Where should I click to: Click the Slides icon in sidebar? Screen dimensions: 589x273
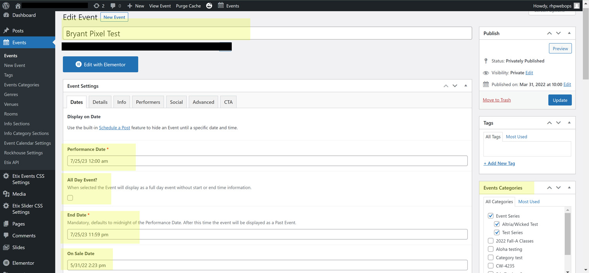6,248
